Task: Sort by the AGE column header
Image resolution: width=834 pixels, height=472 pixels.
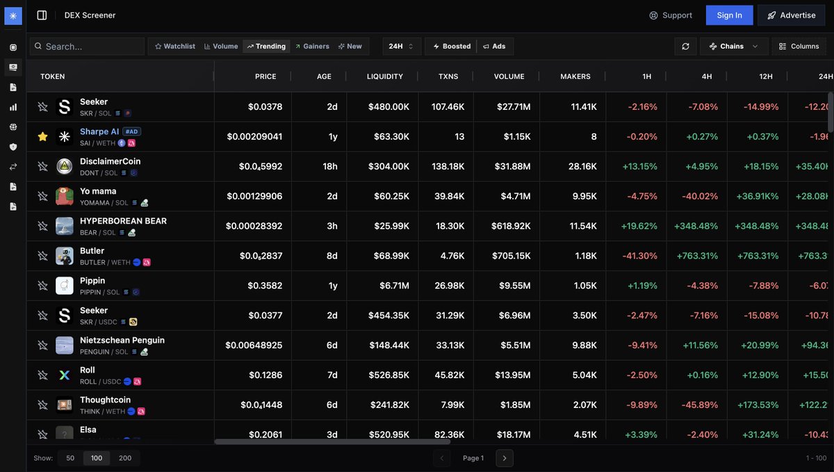Action: (x=324, y=76)
